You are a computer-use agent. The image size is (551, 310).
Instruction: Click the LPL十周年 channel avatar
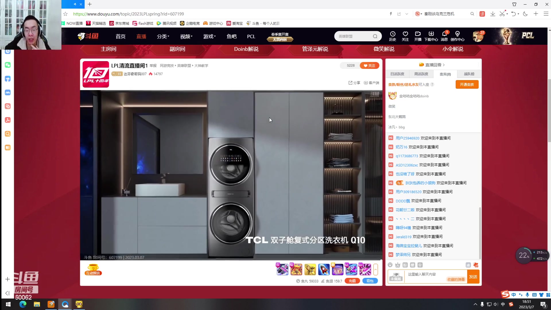click(96, 74)
